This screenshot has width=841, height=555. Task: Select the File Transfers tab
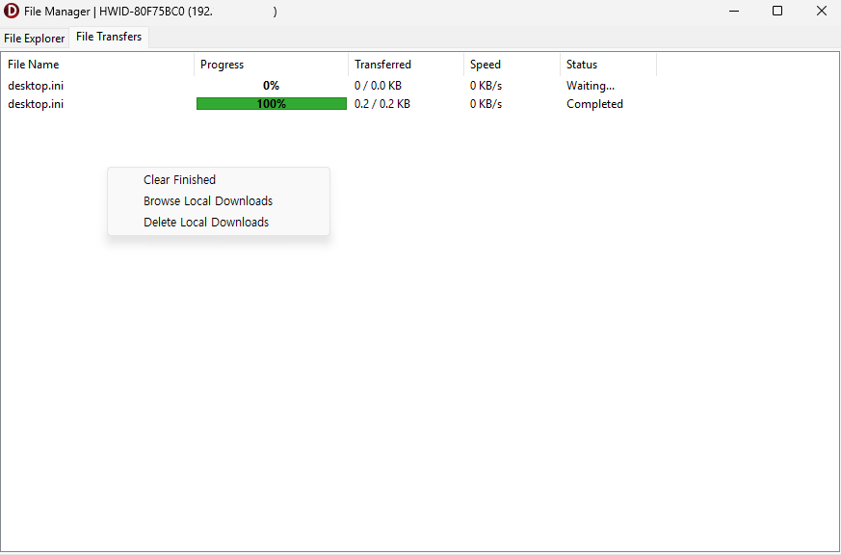point(109,37)
